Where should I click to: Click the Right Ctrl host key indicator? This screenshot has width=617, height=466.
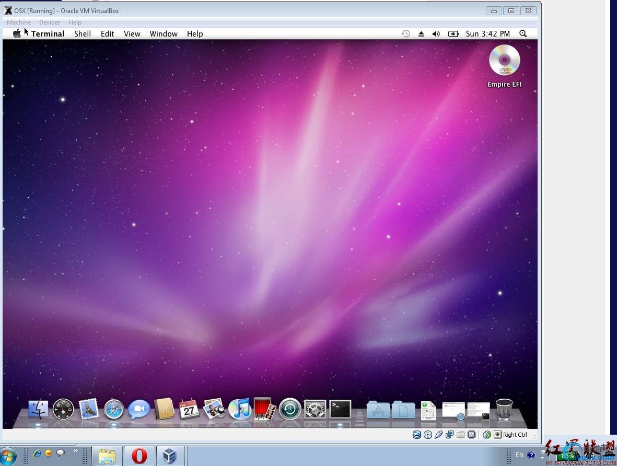[510, 435]
